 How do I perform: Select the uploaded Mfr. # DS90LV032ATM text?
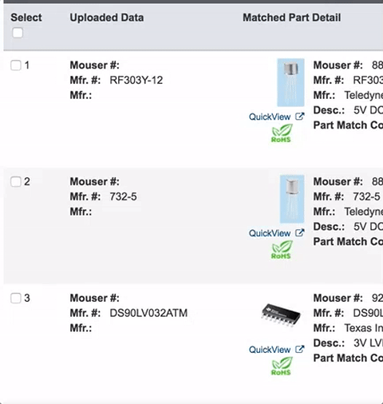click(x=148, y=313)
